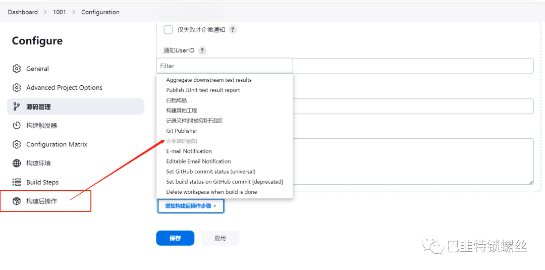Screen dimensions: 545x270
Task: Expand the 增加构建后操作步骤 dropdown
Action: point(190,206)
